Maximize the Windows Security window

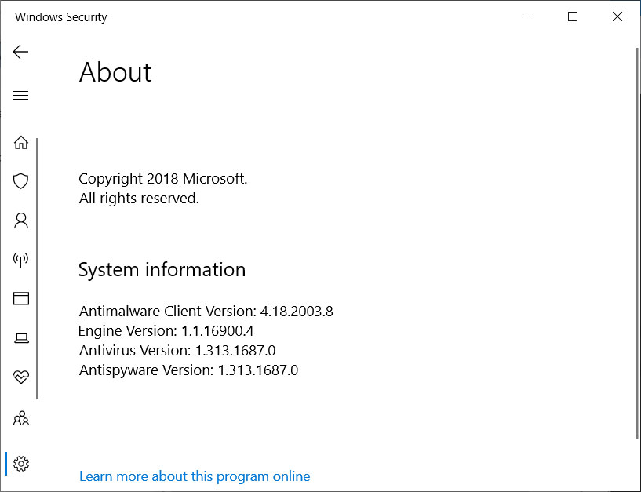[573, 16]
